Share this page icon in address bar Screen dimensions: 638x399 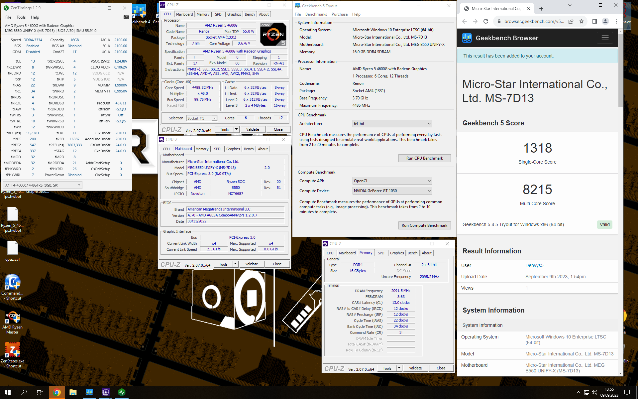tap(571, 21)
